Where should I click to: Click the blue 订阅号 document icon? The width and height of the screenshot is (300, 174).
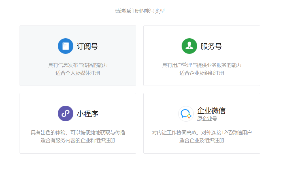pyautogui.click(x=65, y=46)
